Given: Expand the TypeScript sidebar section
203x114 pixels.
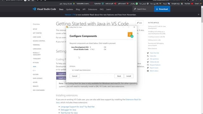Looking at the screenshot, I should [x=37, y=59].
